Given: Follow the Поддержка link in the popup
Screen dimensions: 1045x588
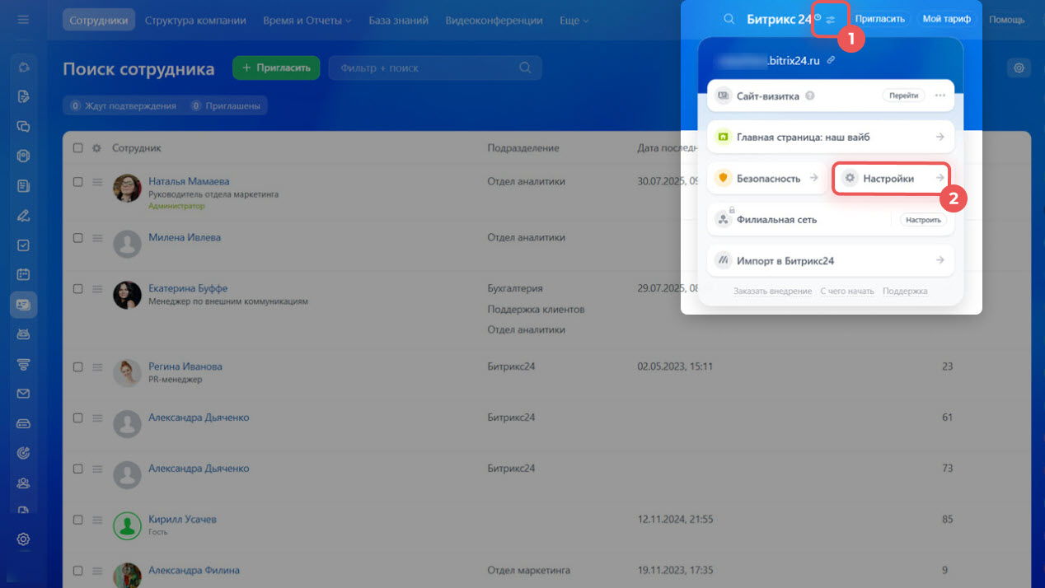Looking at the screenshot, I should click(905, 291).
